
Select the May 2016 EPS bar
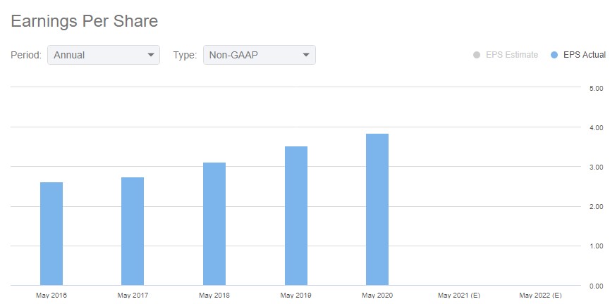[x=51, y=234]
